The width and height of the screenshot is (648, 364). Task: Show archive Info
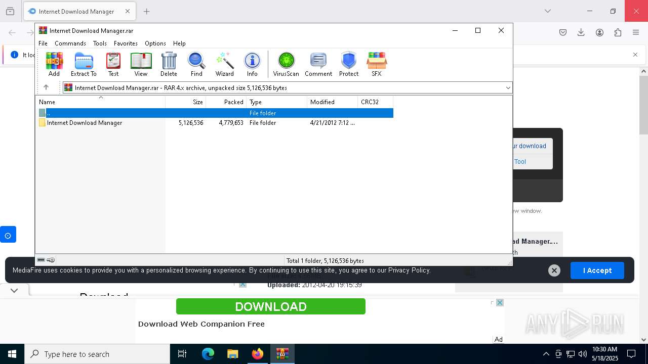252,64
